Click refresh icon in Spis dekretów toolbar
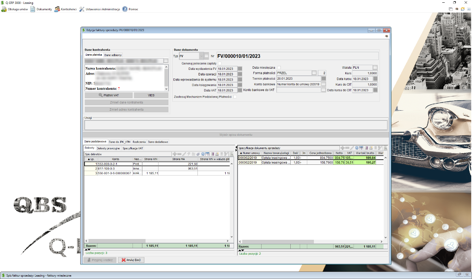This screenshot has height=279, width=472. (203, 154)
